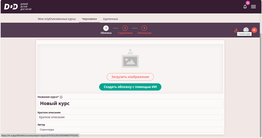Go to next step with red arrow
262x138 pixels.
[x=254, y=30]
